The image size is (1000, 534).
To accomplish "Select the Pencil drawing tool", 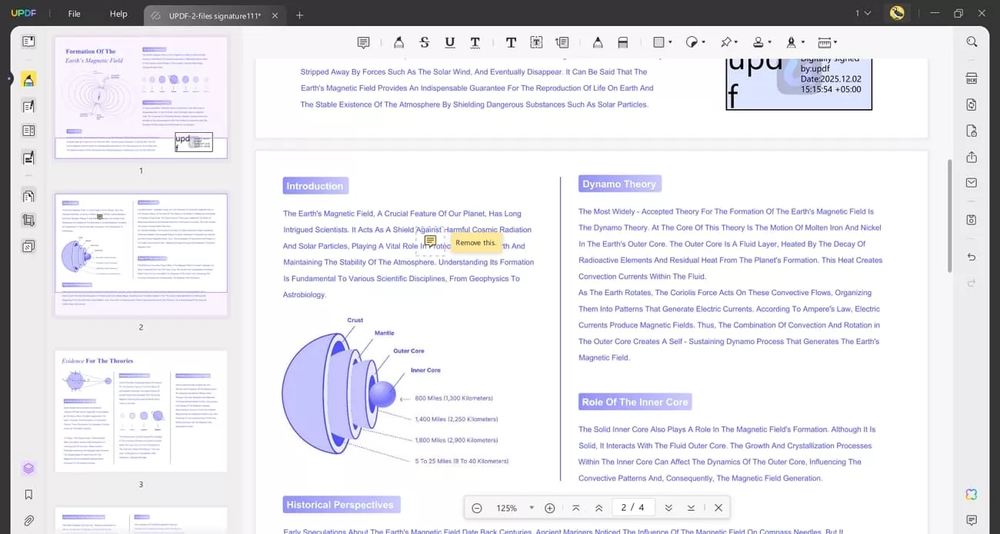I will point(598,42).
